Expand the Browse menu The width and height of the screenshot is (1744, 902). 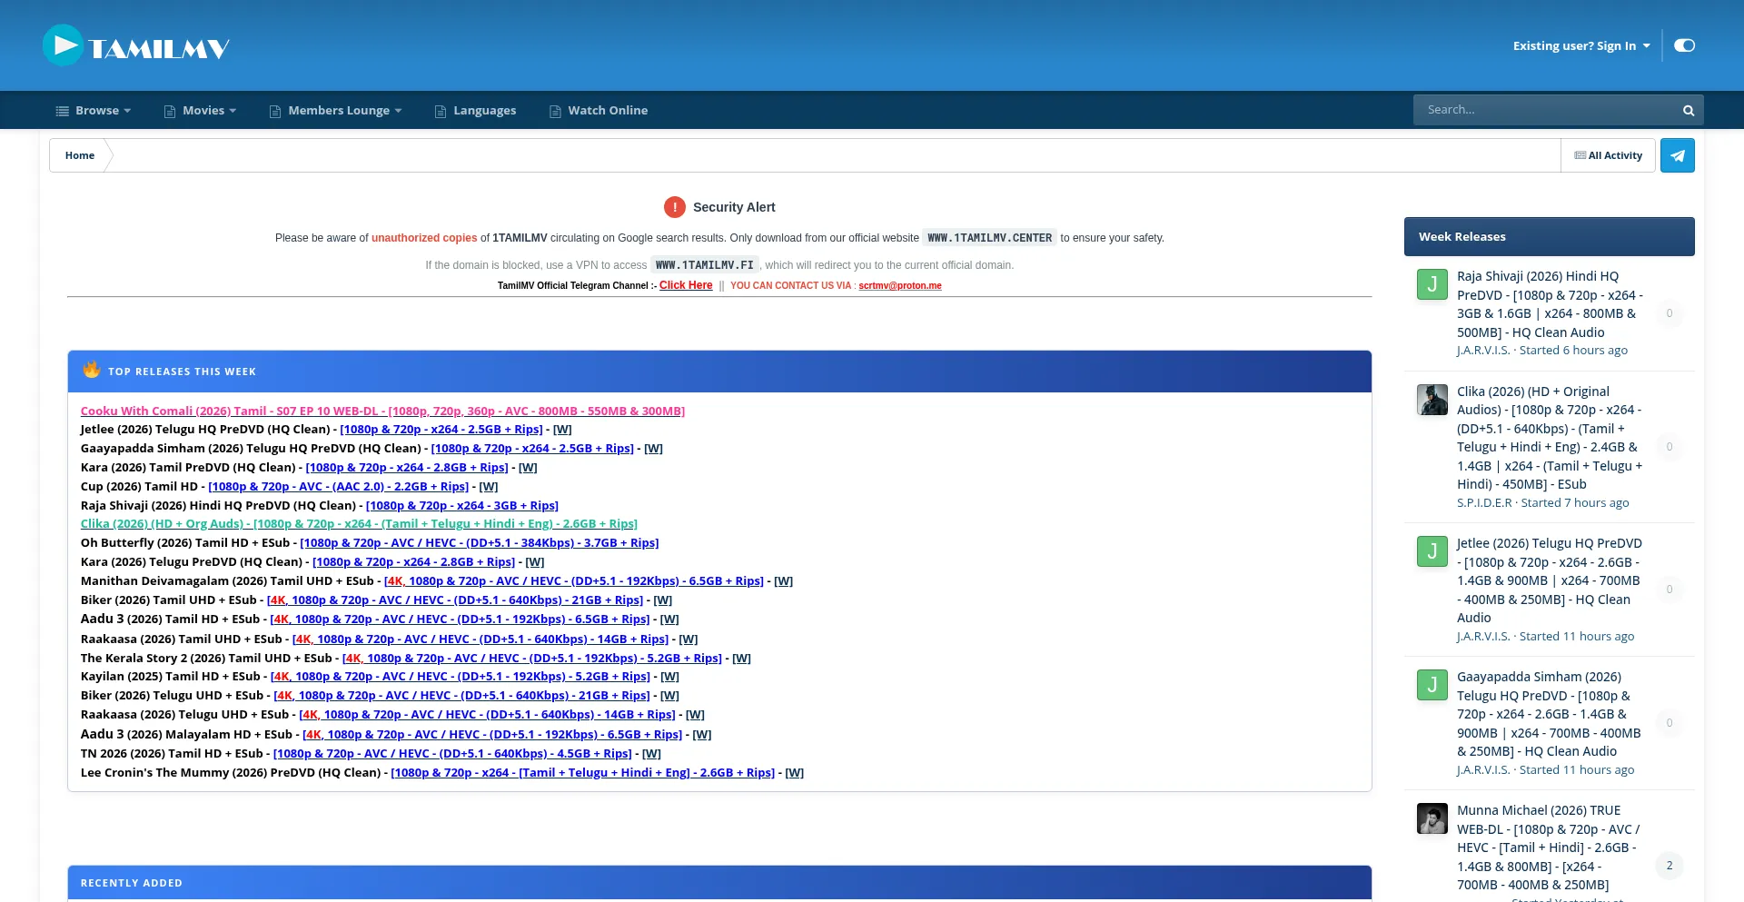click(94, 111)
